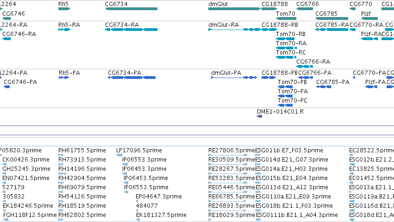Click protein Tom70-PC
The height and width of the screenshot is (222, 394).
click(285, 106)
